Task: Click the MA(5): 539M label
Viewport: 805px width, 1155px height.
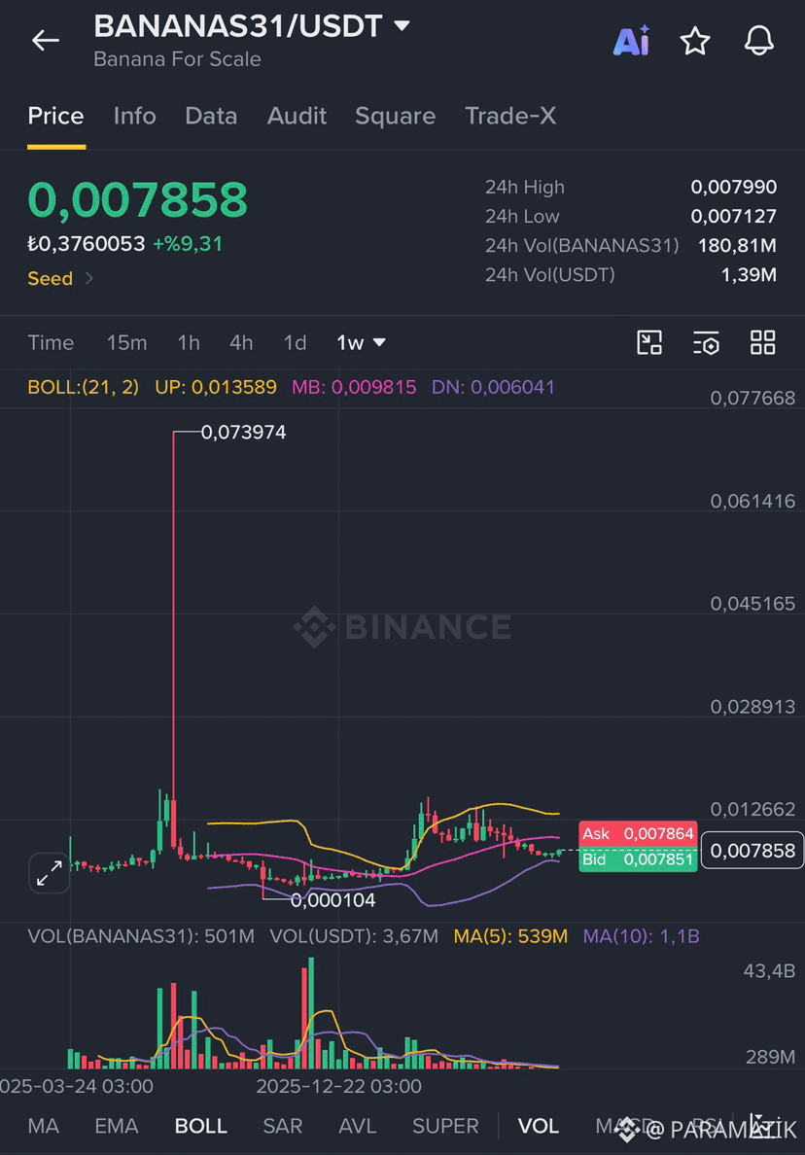Action: [x=510, y=936]
